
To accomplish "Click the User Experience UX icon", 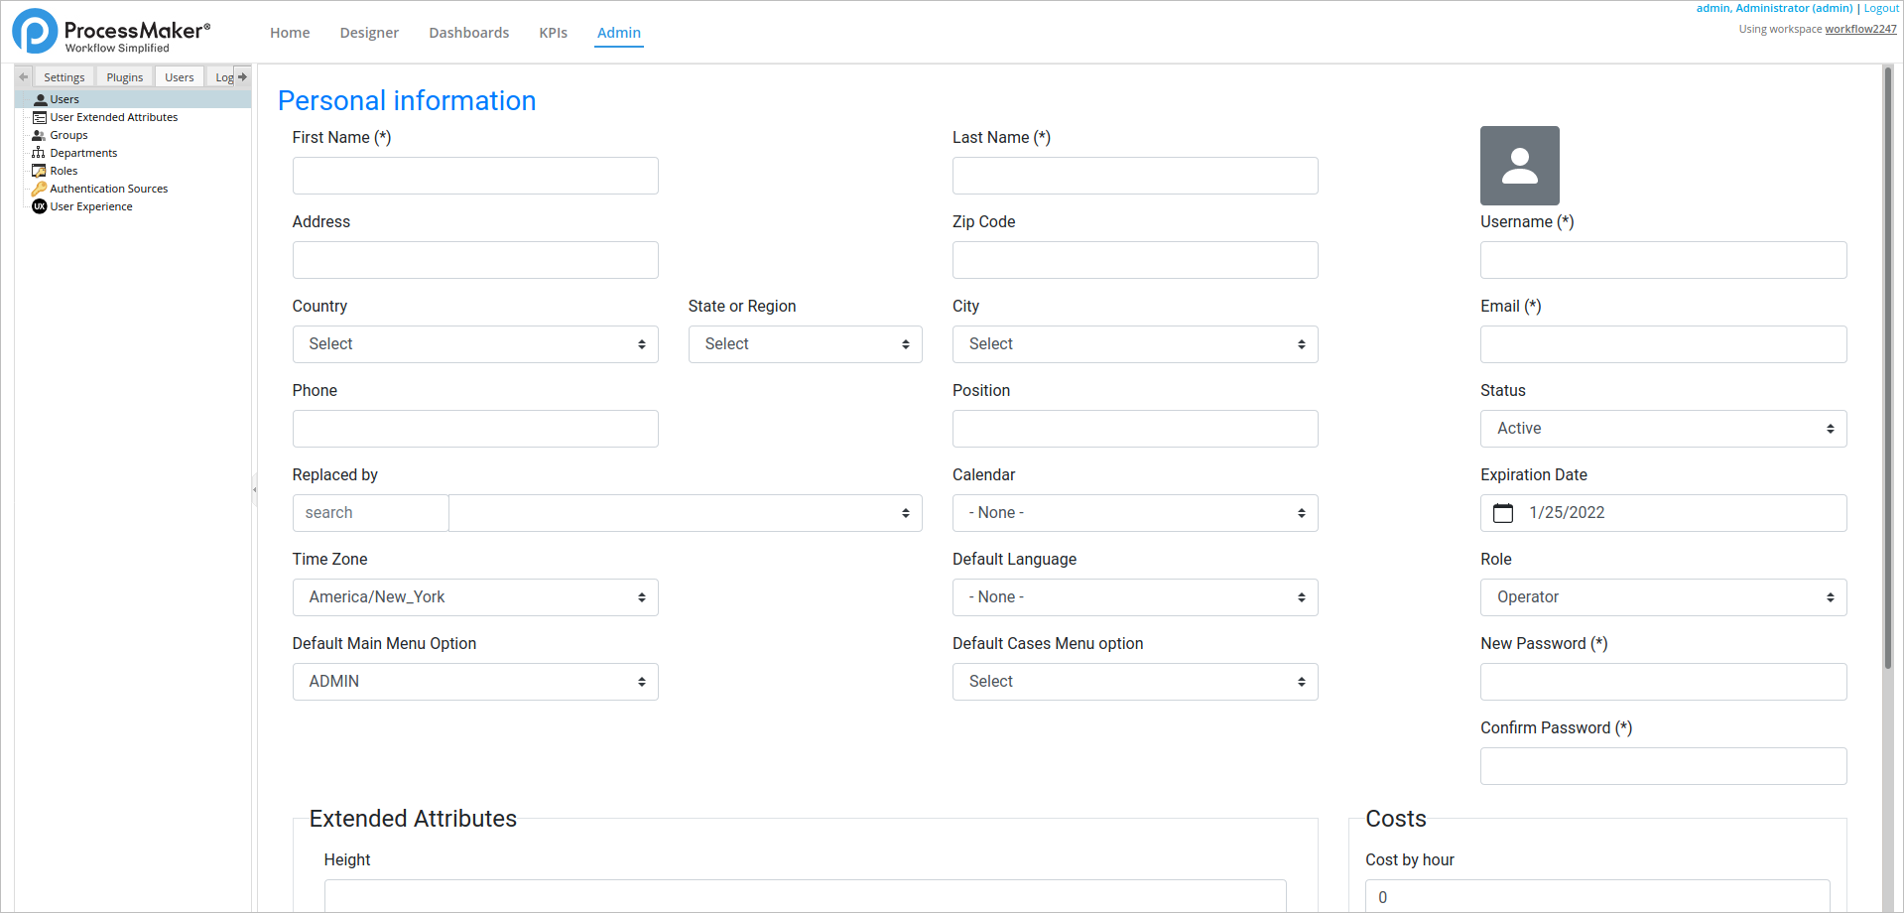I will [39, 206].
